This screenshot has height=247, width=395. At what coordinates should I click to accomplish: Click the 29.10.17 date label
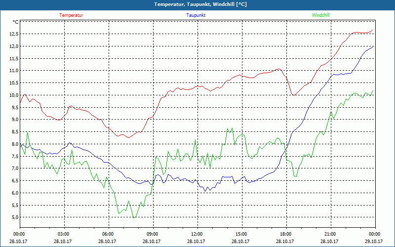pyautogui.click(x=374, y=241)
